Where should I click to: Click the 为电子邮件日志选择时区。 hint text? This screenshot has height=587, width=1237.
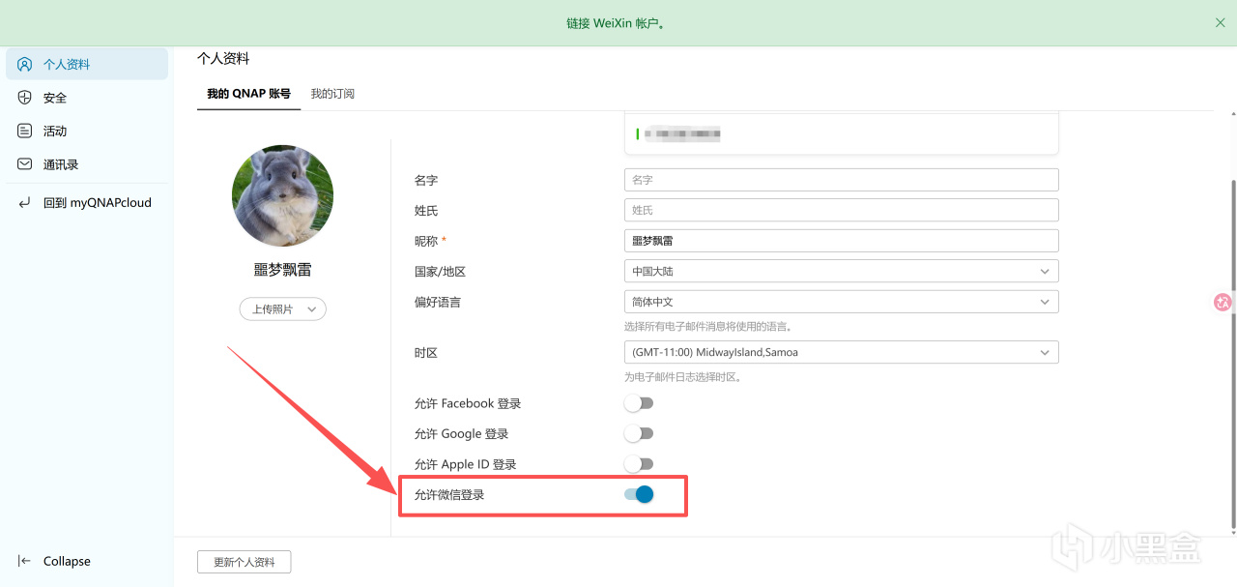683,377
